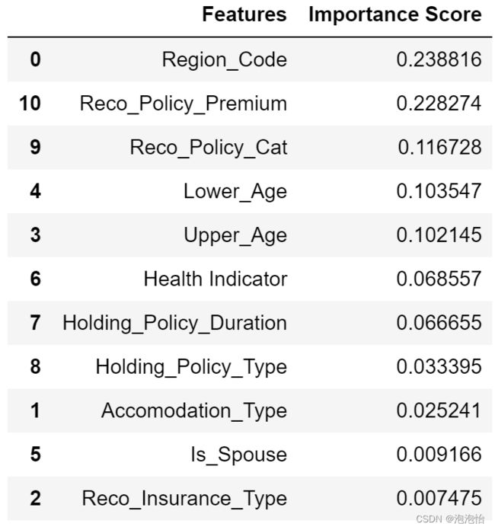This screenshot has height=530, width=495.
Task: Select the Lower_Age feature cell
Action: (x=235, y=192)
